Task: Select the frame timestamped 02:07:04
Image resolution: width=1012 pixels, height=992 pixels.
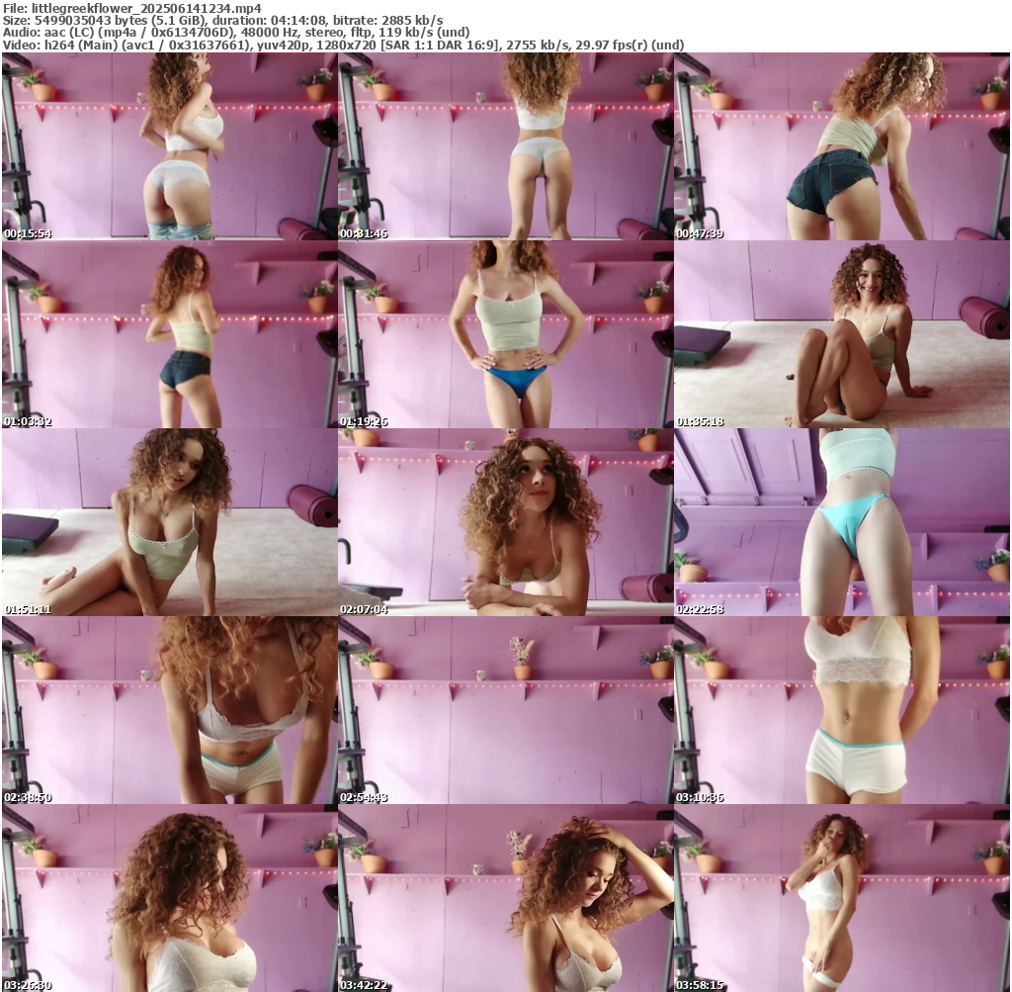Action: click(x=505, y=522)
